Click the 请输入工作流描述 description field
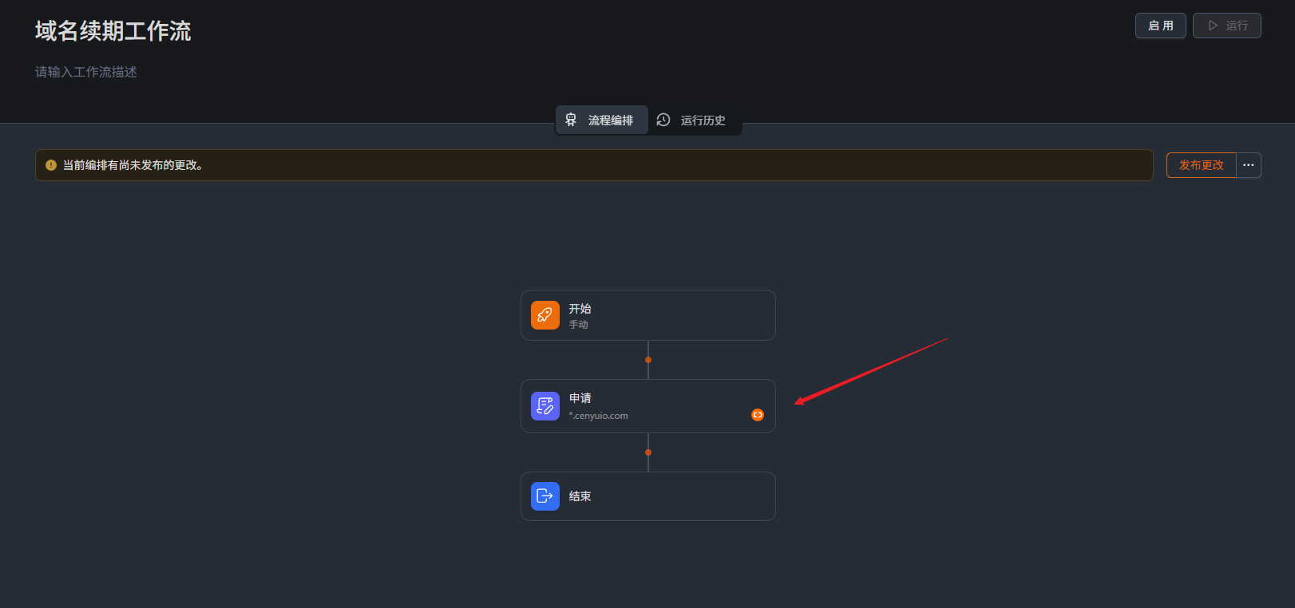1295x608 pixels. coord(86,72)
